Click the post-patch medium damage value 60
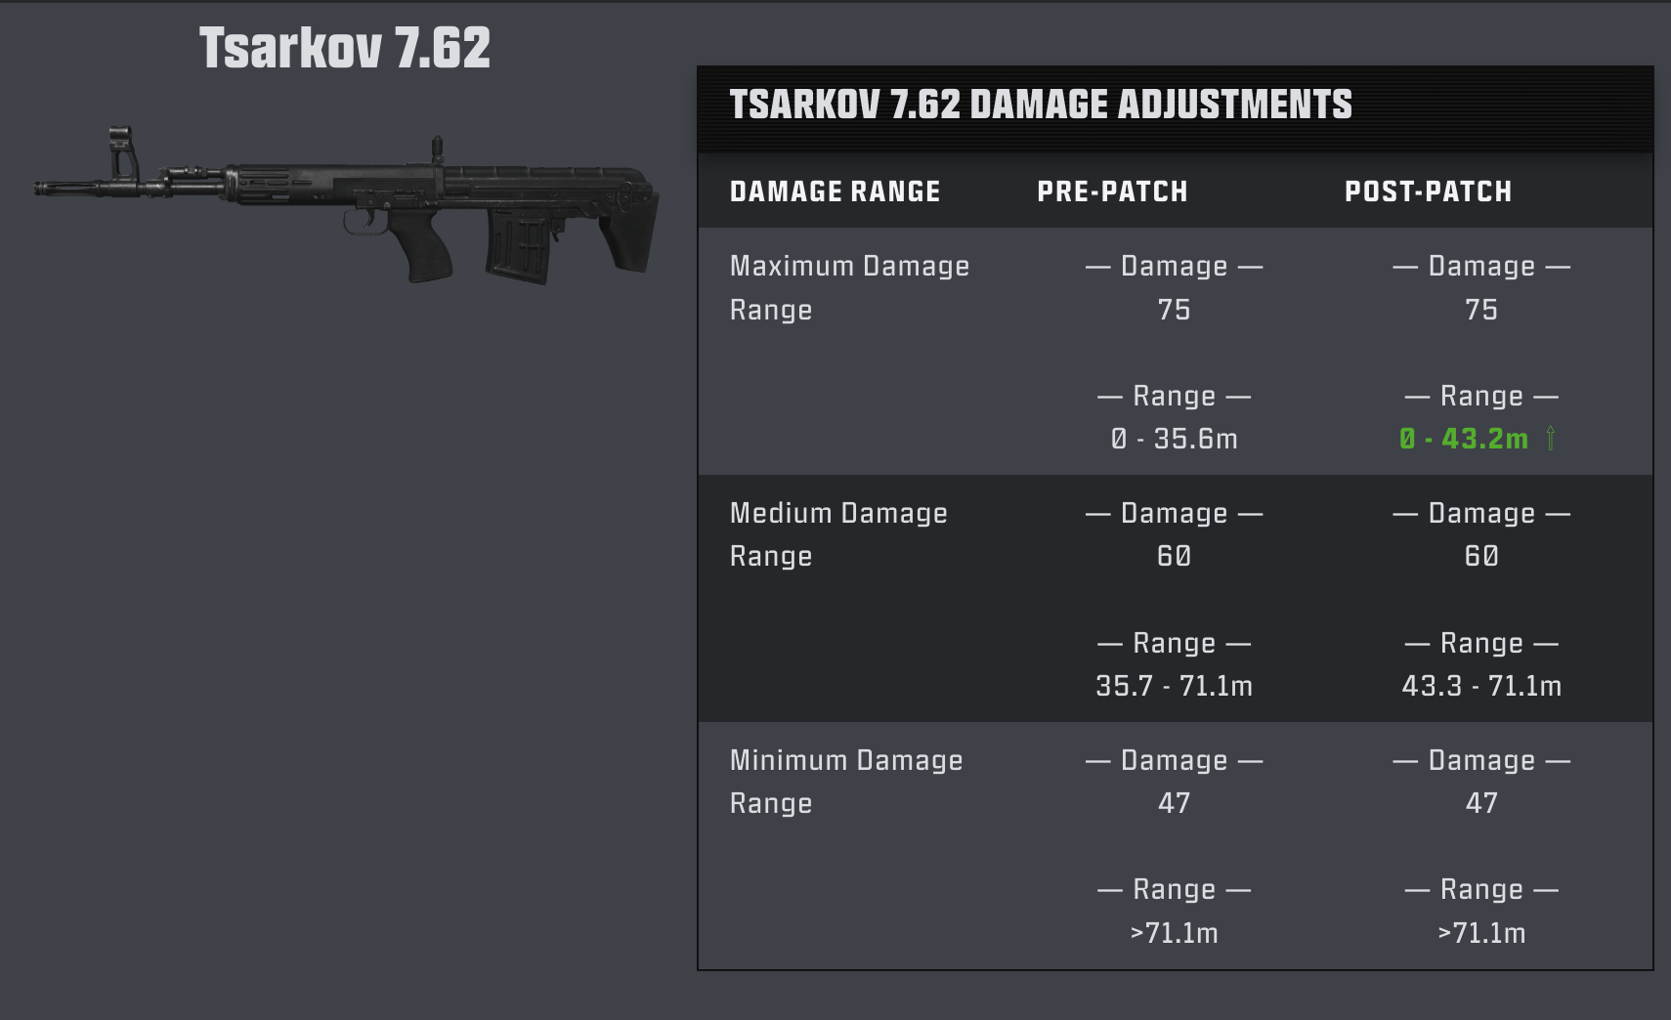 (x=1481, y=556)
